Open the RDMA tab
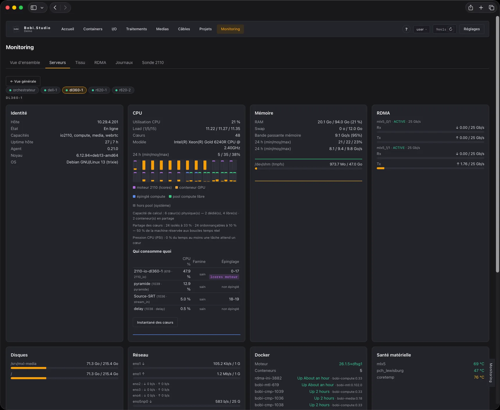 (100, 63)
